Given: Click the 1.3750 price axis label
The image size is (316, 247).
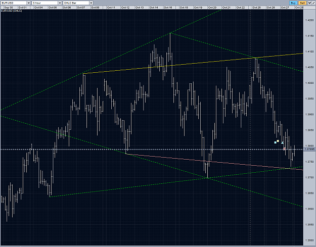Looking at the screenshot, I should [x=309, y=162].
